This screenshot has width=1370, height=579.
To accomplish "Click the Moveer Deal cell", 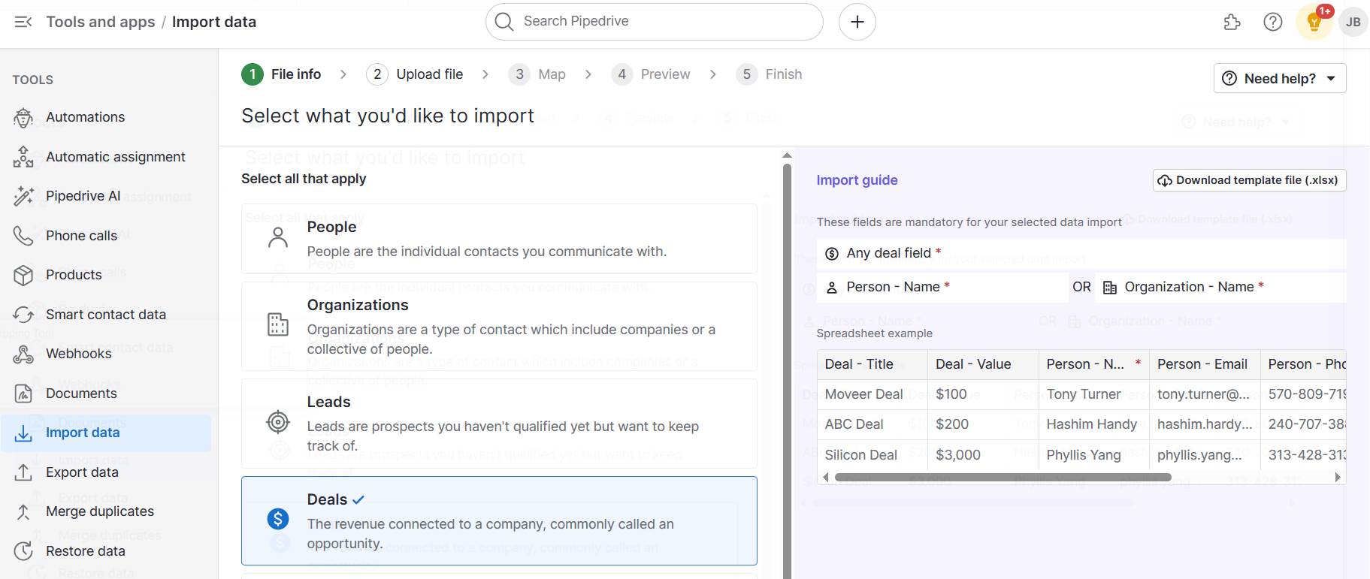I will (x=872, y=394).
